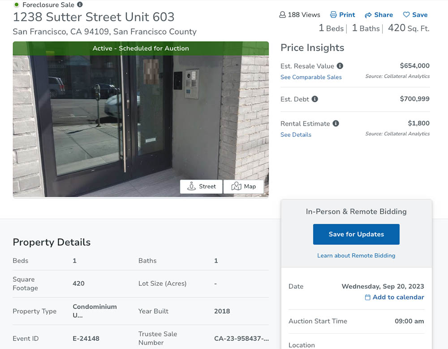Click the Property Details heading
Screen dimensions: 448x349
[52, 242]
